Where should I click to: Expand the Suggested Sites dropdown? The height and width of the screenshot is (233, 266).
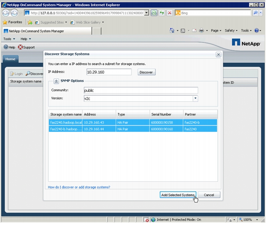pos(66,22)
